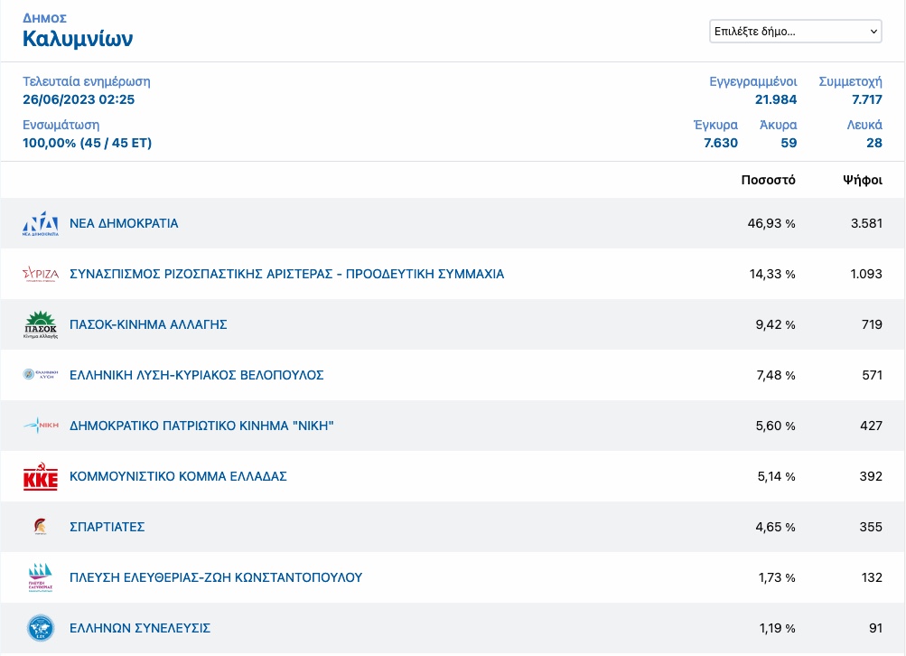The height and width of the screenshot is (656, 906).
Task: Click the invalid votes value '59'
Action: pyautogui.click(x=789, y=143)
